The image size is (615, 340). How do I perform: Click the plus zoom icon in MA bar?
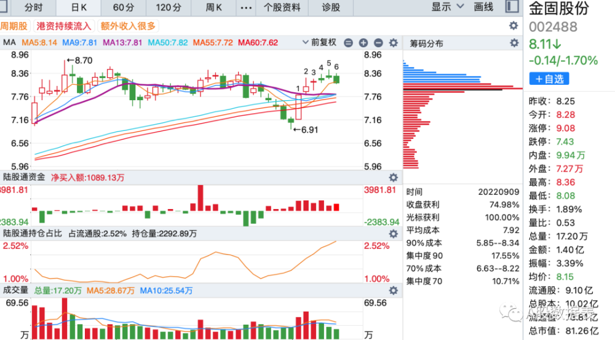click(x=363, y=43)
